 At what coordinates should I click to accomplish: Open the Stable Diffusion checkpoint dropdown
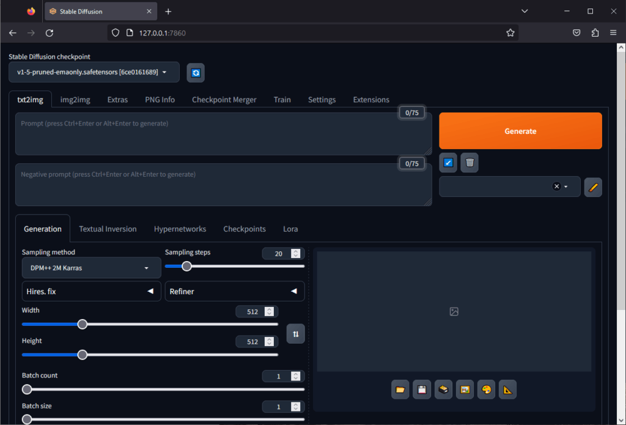(x=94, y=72)
